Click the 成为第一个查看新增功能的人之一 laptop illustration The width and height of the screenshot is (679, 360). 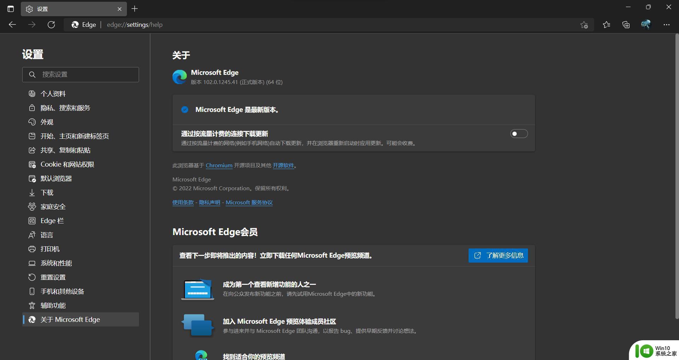click(x=198, y=289)
